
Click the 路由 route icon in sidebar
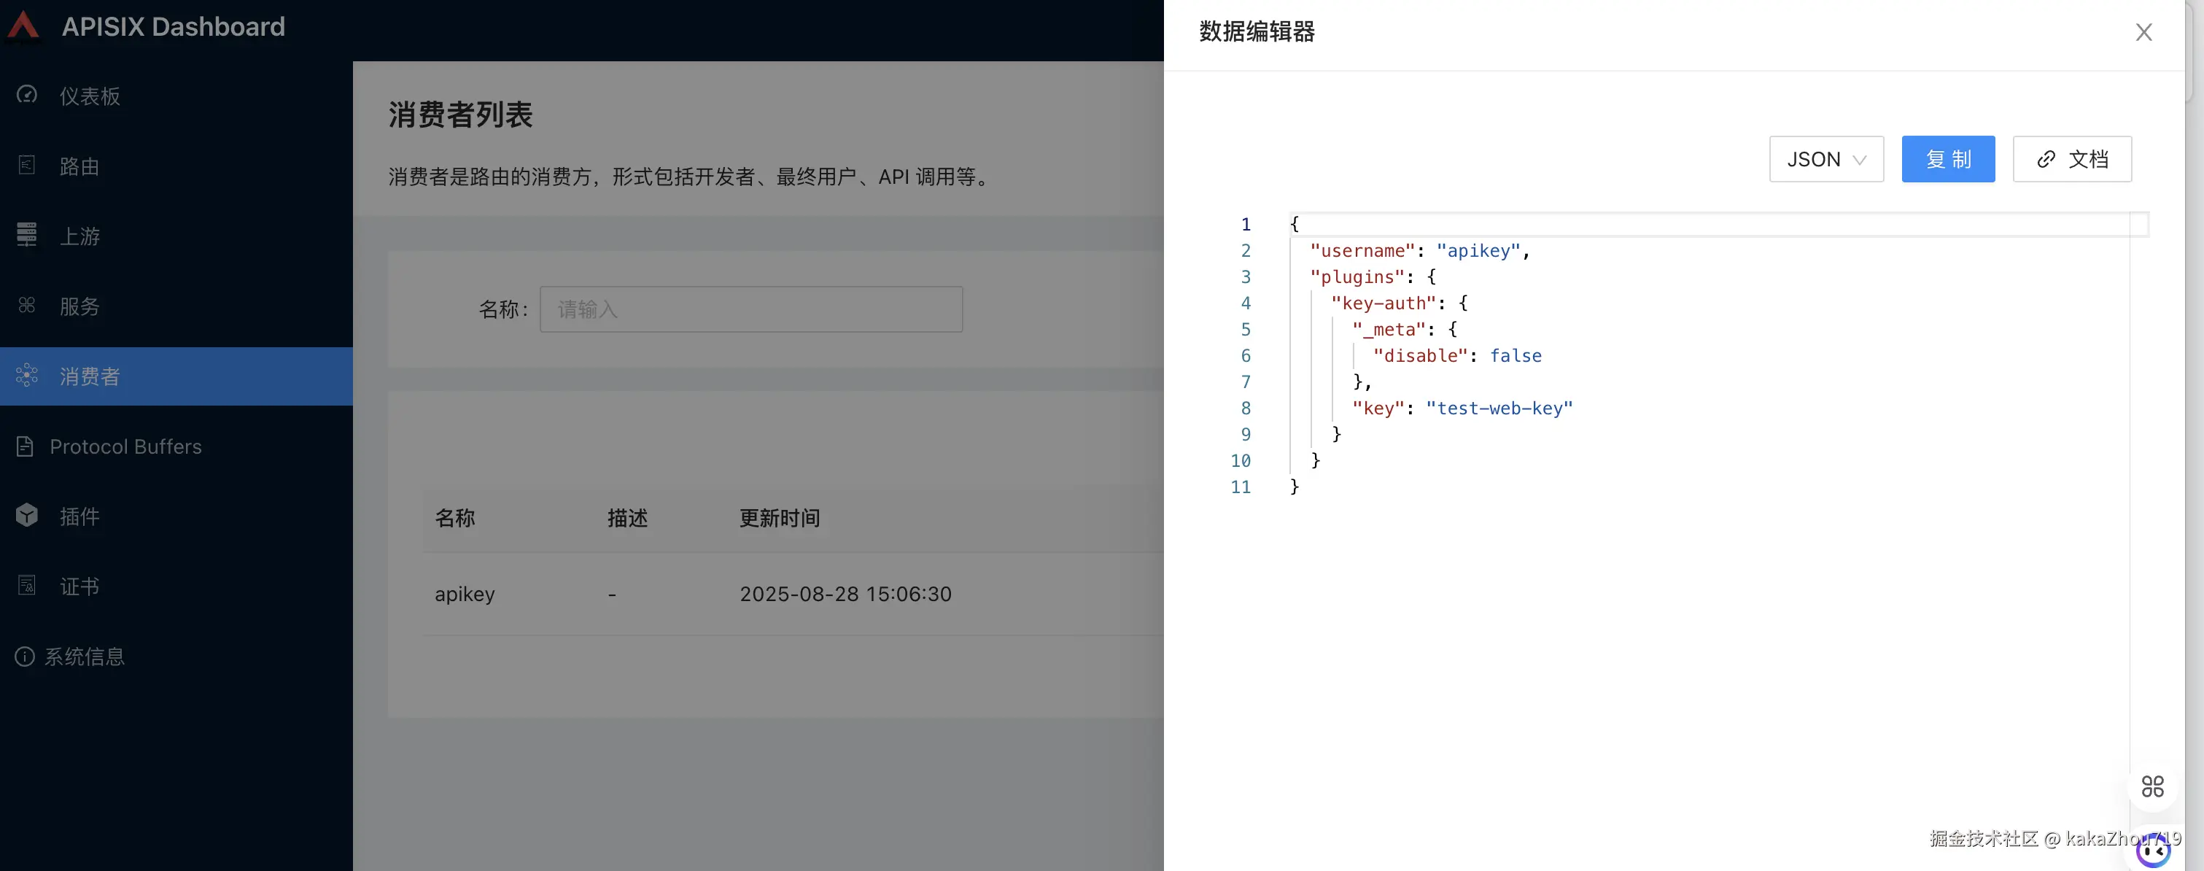(x=26, y=165)
